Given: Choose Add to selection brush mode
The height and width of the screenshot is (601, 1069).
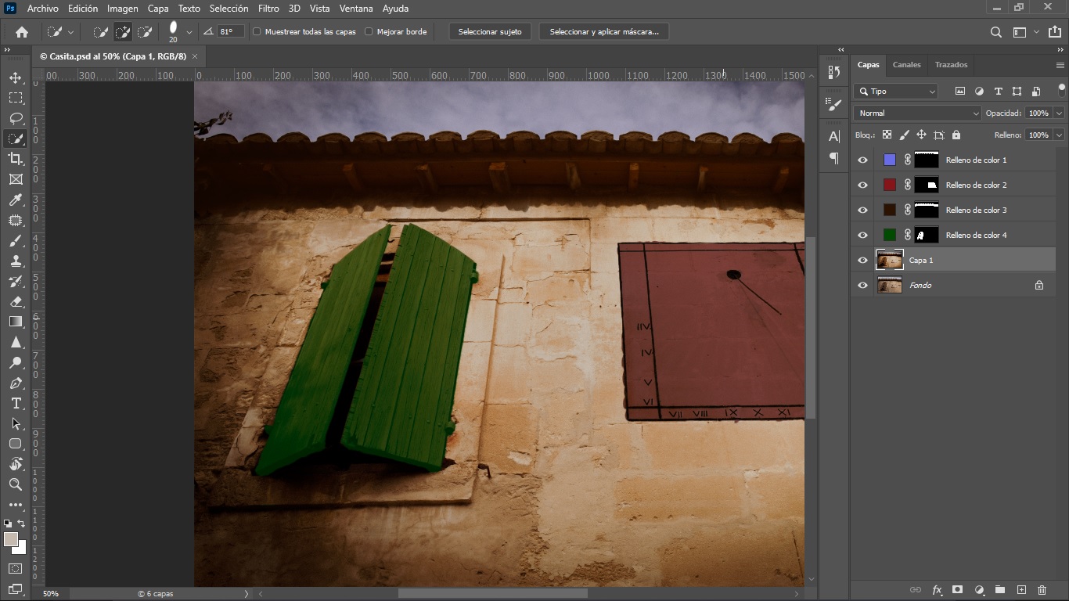Looking at the screenshot, I should tap(123, 32).
